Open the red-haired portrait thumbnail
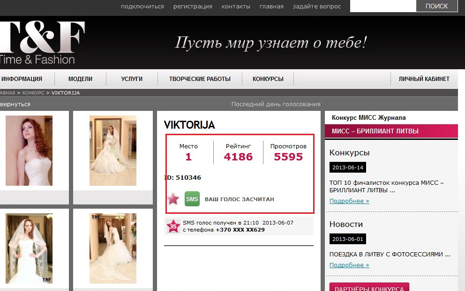The image size is (465, 291). coord(29,151)
